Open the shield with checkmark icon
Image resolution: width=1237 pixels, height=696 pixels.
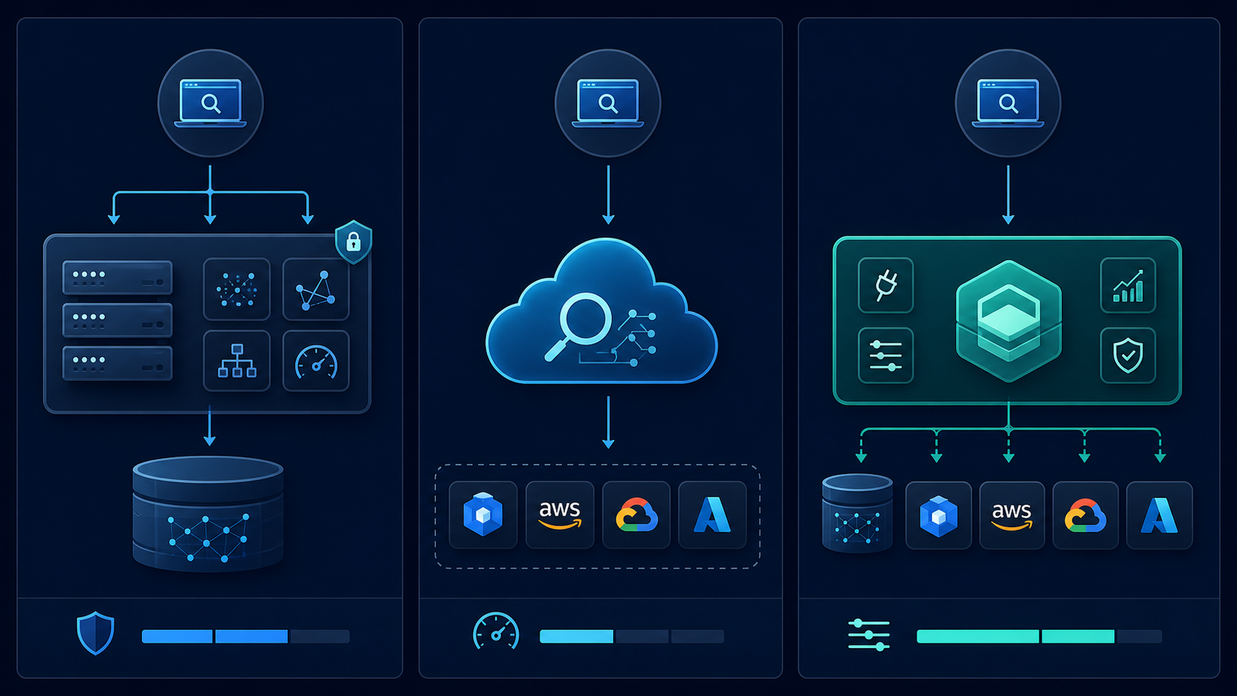point(1128,356)
